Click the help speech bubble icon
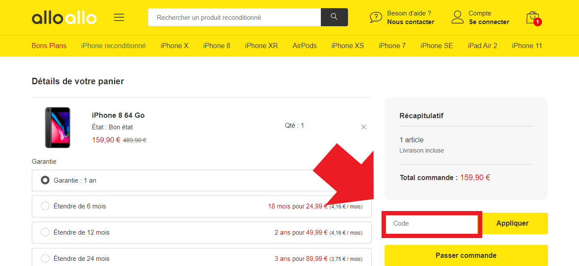Viewport: 579px width, 266px height. pyautogui.click(x=376, y=17)
